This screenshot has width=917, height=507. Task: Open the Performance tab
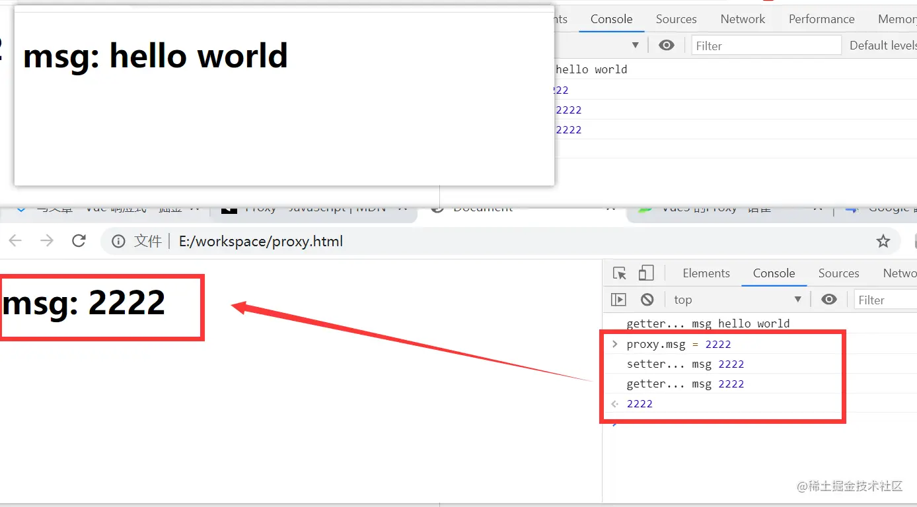[x=821, y=19]
